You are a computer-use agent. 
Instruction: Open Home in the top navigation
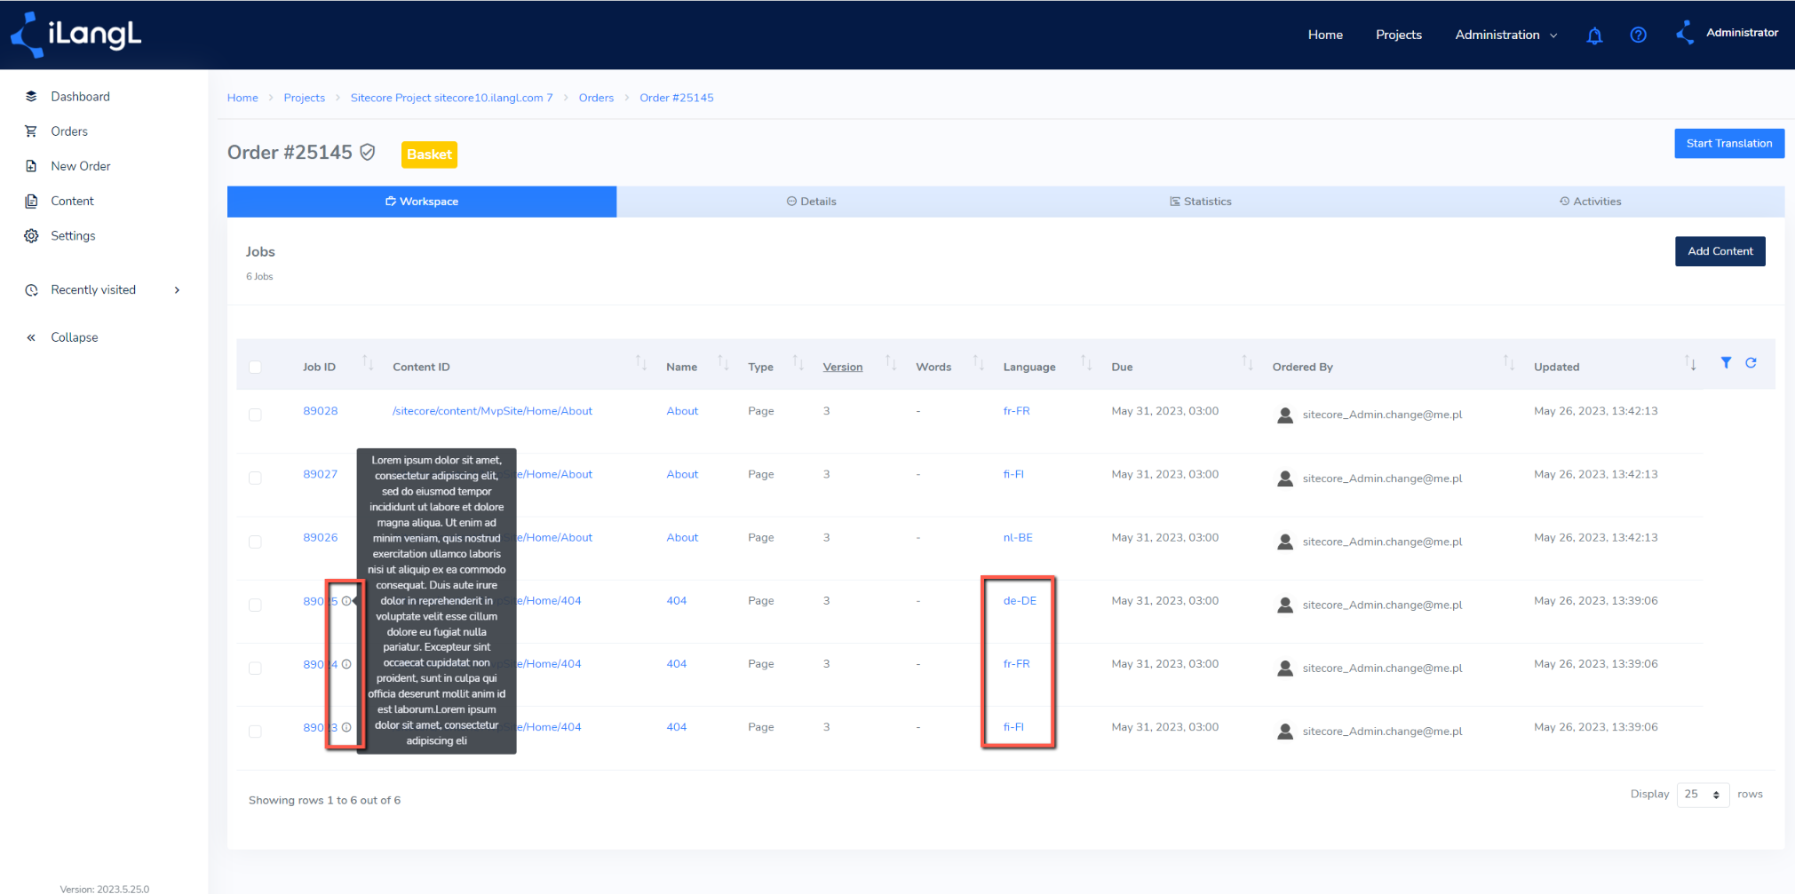coord(1325,35)
